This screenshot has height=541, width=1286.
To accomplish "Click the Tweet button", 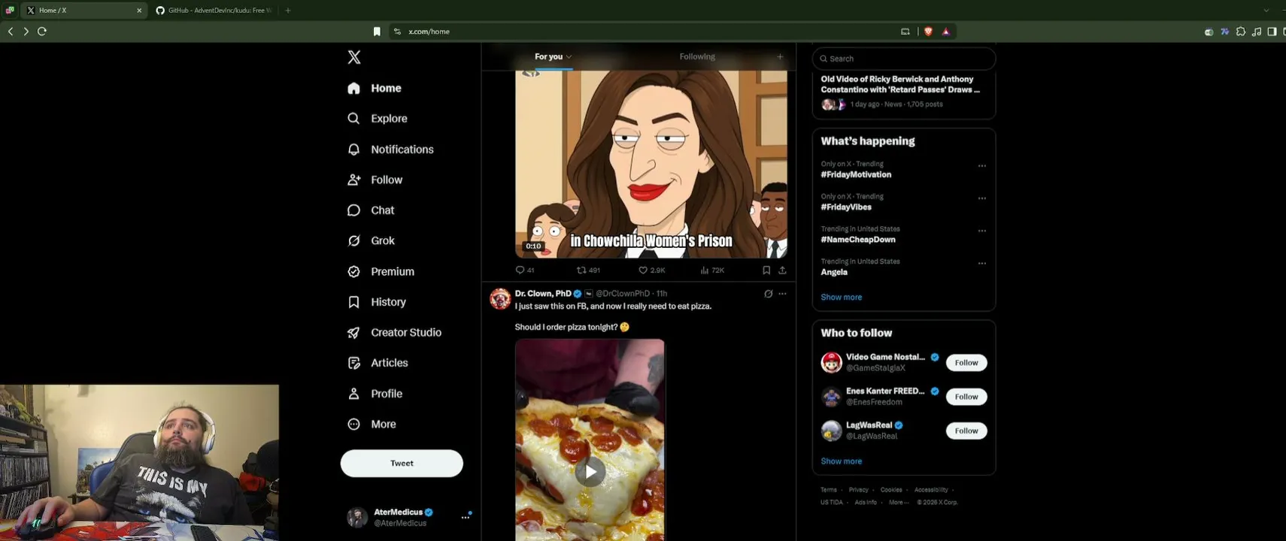I will coord(402,464).
